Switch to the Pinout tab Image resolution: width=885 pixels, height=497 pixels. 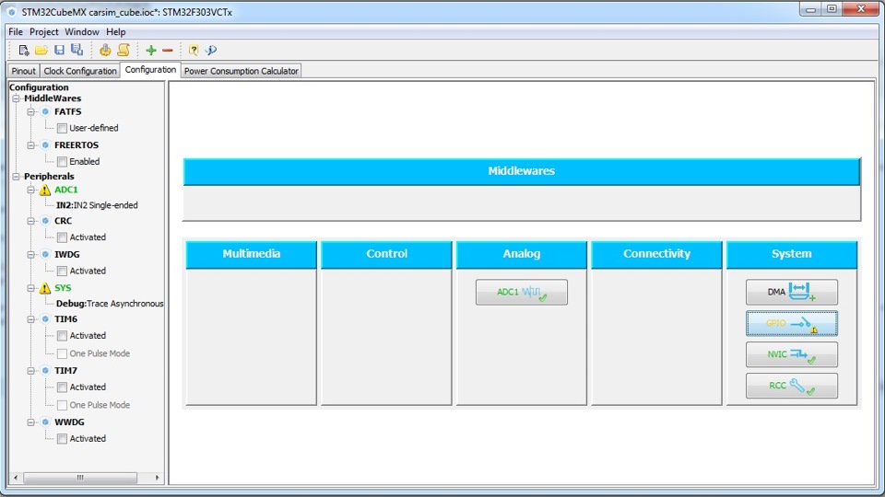pyautogui.click(x=24, y=71)
